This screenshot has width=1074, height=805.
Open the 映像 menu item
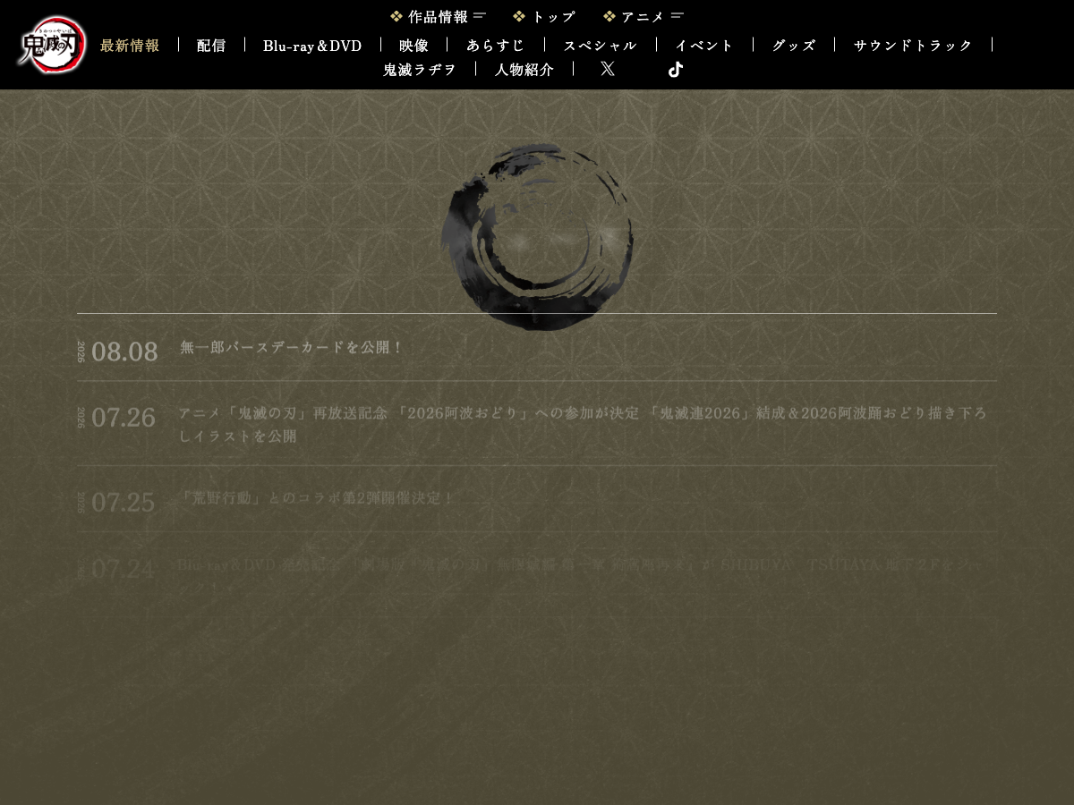(x=414, y=45)
